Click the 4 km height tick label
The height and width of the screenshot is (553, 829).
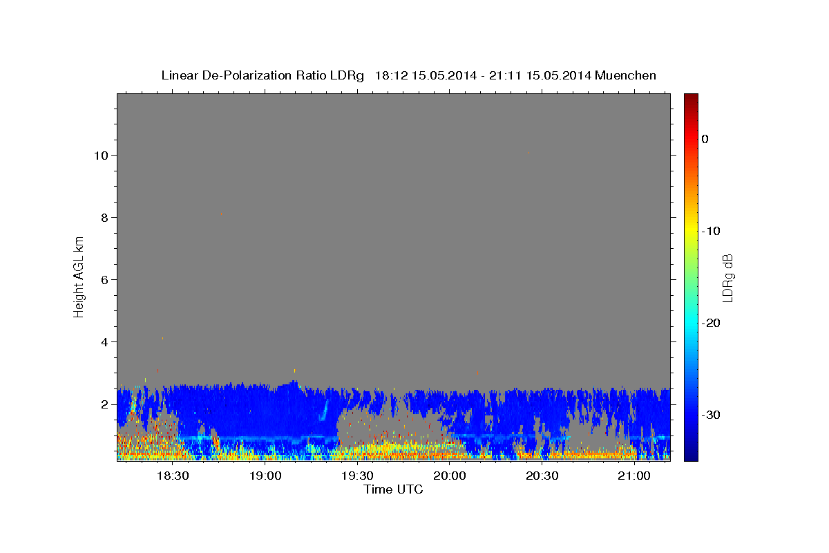tap(104, 341)
